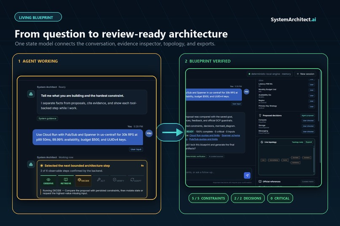The height and width of the screenshot is (226, 340).
Task: Click the Curated match badge
Action: click(x=308, y=181)
